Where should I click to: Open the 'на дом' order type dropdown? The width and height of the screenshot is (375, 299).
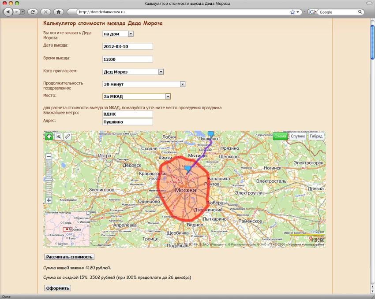[118, 34]
